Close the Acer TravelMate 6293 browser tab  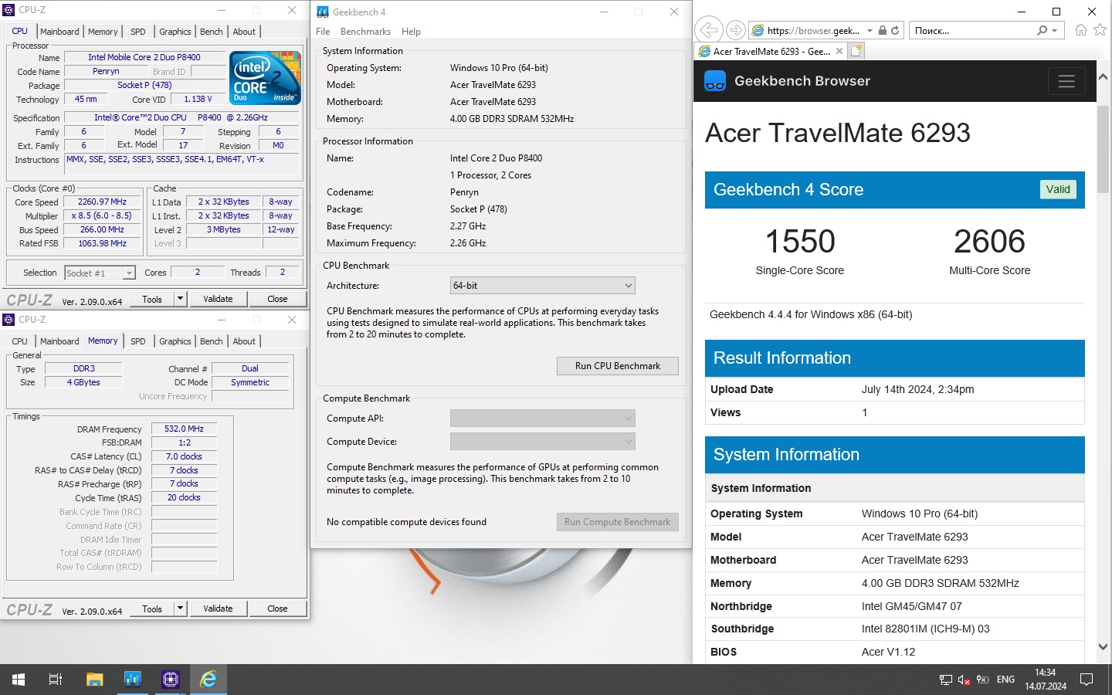pyautogui.click(x=839, y=51)
